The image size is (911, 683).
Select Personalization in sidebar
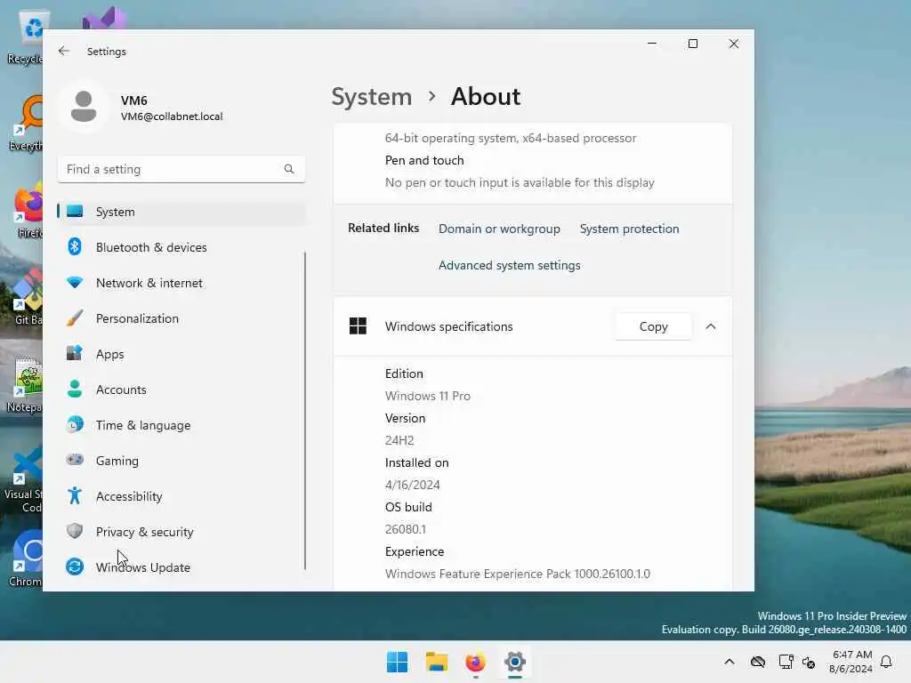tap(181, 318)
